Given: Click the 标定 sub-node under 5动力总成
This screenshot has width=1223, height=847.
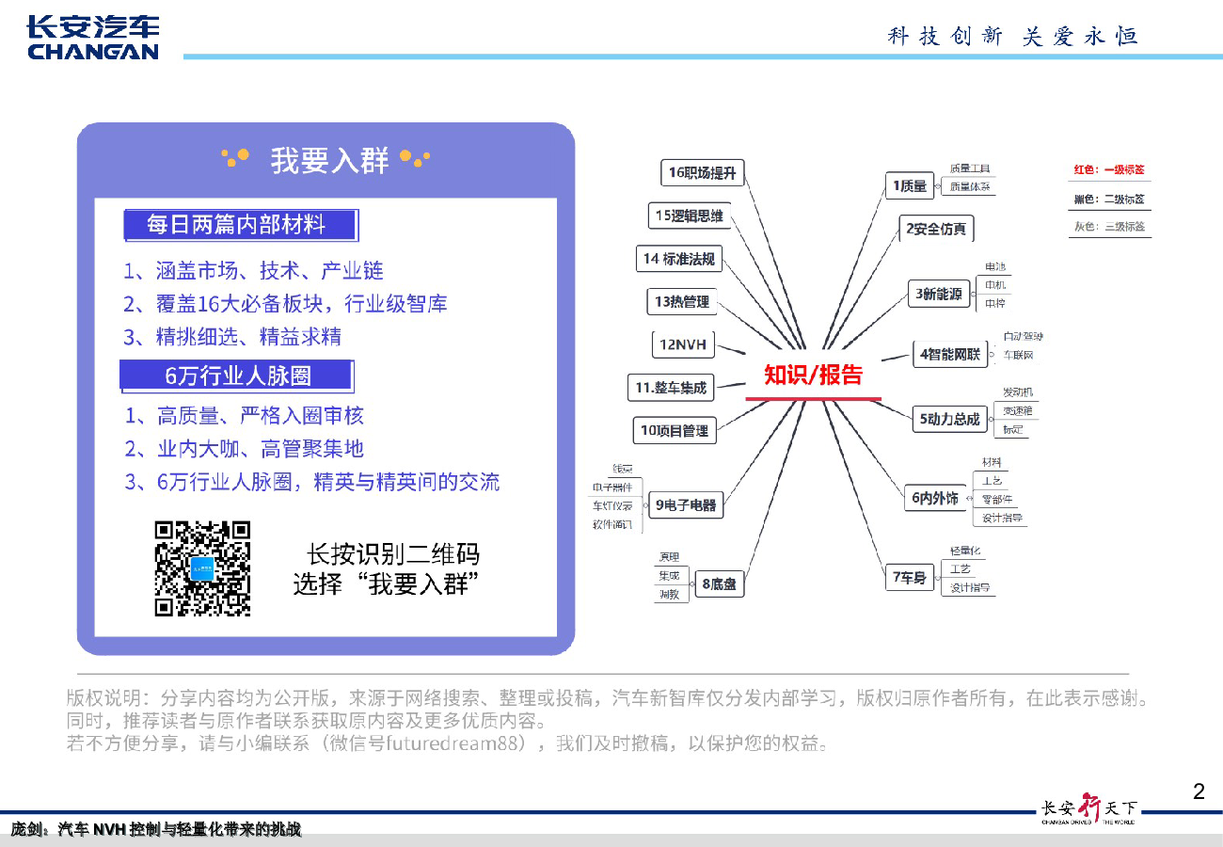Looking at the screenshot, I should coord(1012,429).
